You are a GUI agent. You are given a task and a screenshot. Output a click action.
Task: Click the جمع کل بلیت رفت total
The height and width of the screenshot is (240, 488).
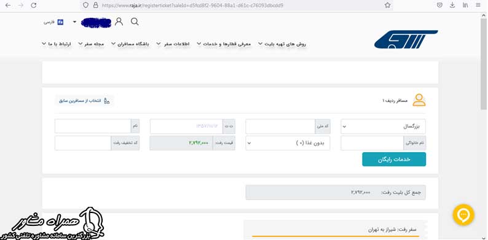[336, 193]
